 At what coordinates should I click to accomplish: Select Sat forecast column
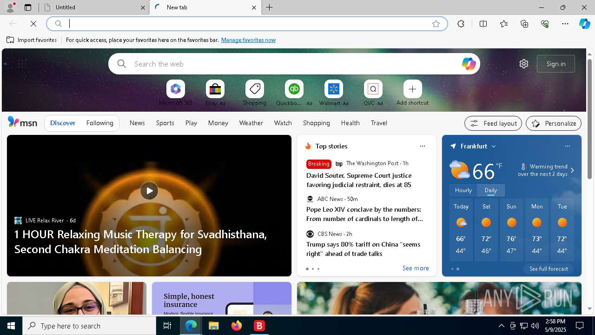pyautogui.click(x=486, y=230)
